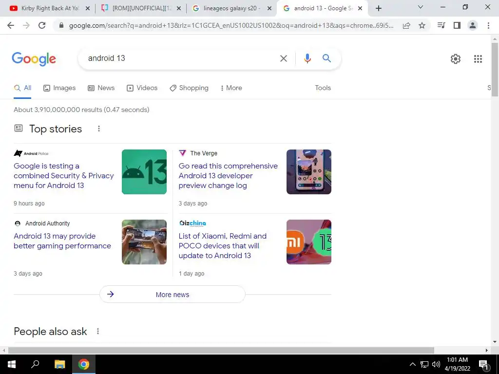The image size is (499, 374).
Task: Open the taskbar clock showing 1:01 AM
Action: click(x=457, y=364)
